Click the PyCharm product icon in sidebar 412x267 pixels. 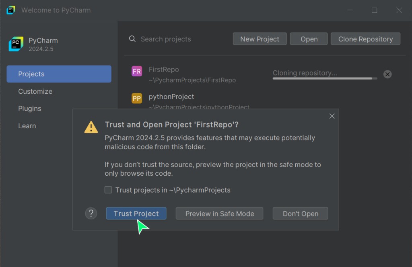[x=16, y=44]
